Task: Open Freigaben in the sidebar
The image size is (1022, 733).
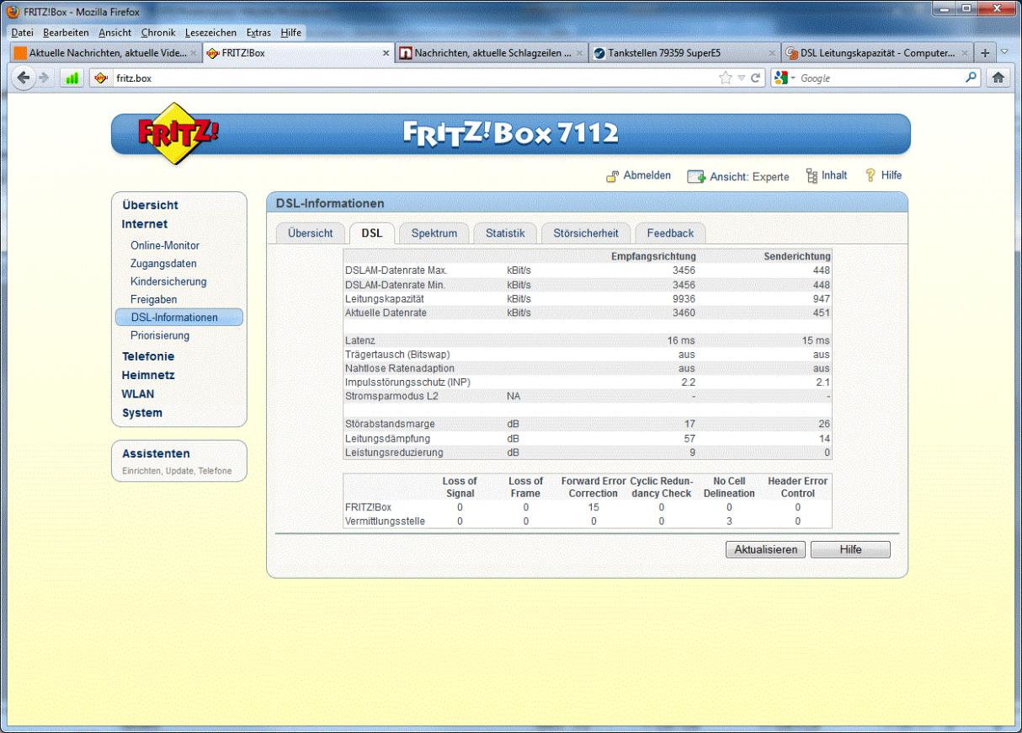Action: pos(154,299)
